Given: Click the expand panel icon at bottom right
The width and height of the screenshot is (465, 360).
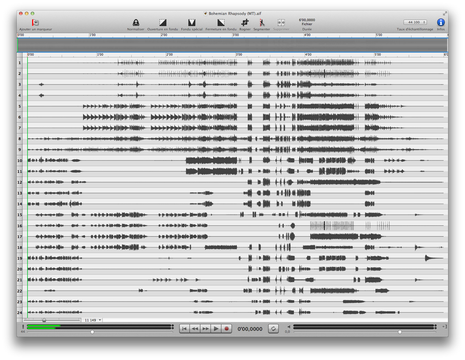Looking at the screenshot, I should click(x=445, y=326).
